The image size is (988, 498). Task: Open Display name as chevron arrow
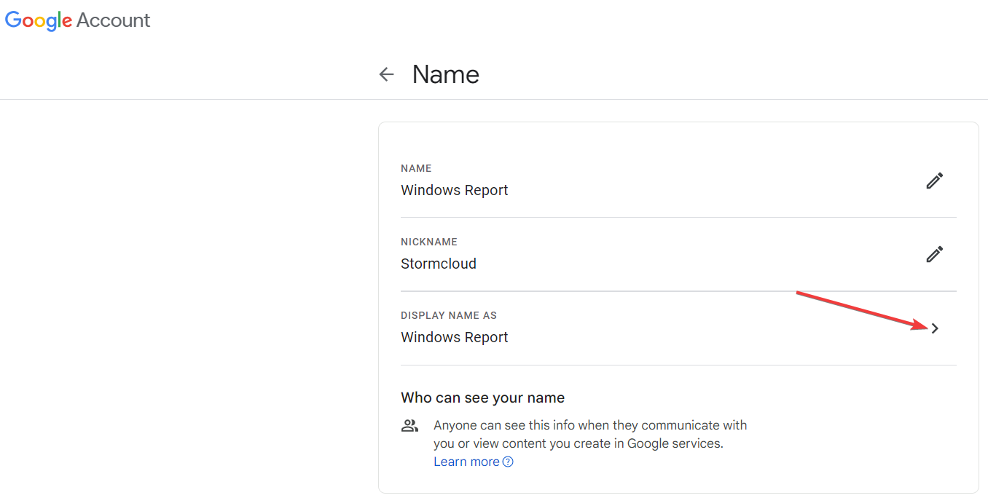[x=935, y=328]
